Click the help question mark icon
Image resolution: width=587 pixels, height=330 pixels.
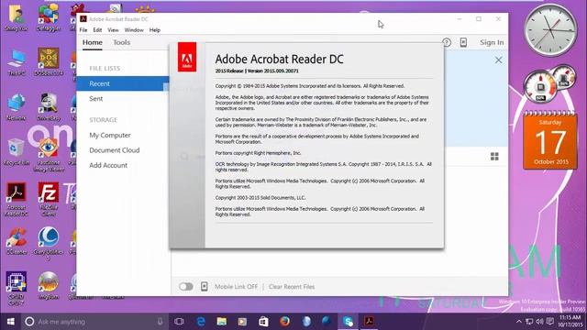pyautogui.click(x=447, y=42)
